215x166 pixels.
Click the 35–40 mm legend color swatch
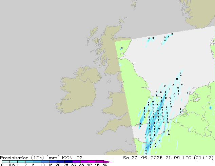(x=84, y=162)
